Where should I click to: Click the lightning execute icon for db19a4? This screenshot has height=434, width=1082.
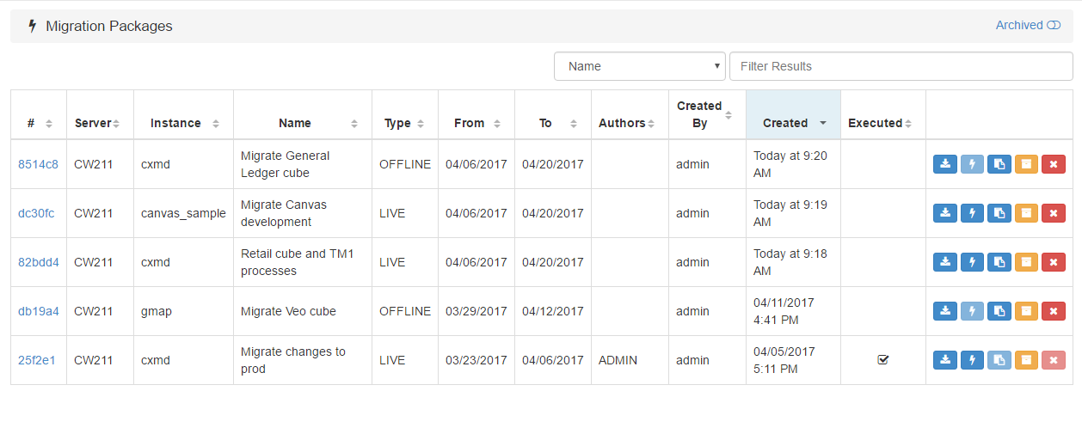pos(972,311)
